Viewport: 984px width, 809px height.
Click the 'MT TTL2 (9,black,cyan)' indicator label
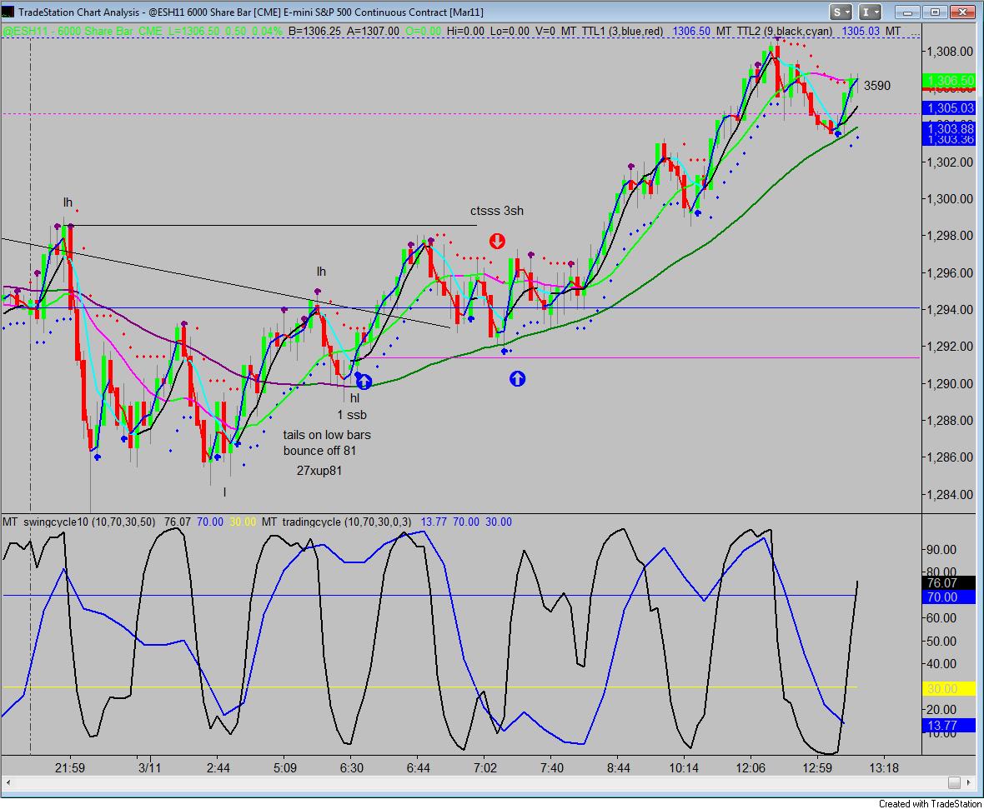774,31
